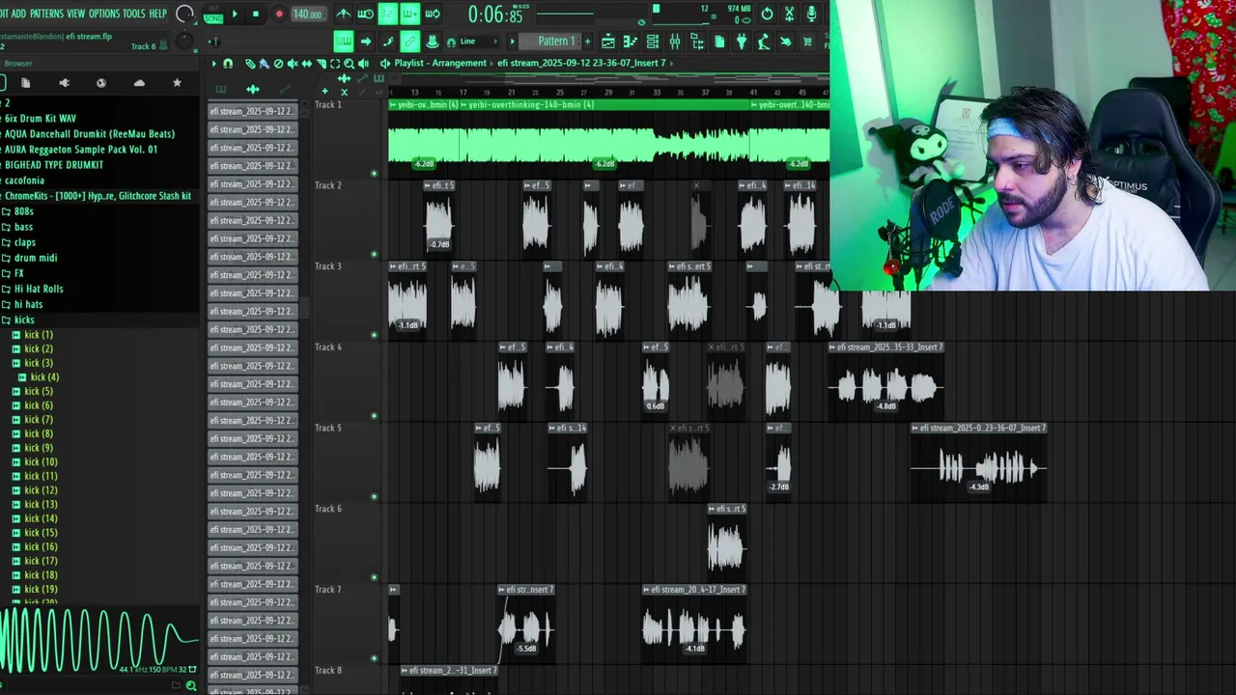Select kick (4) sample in browser
The image size is (1236, 695).
tap(43, 377)
